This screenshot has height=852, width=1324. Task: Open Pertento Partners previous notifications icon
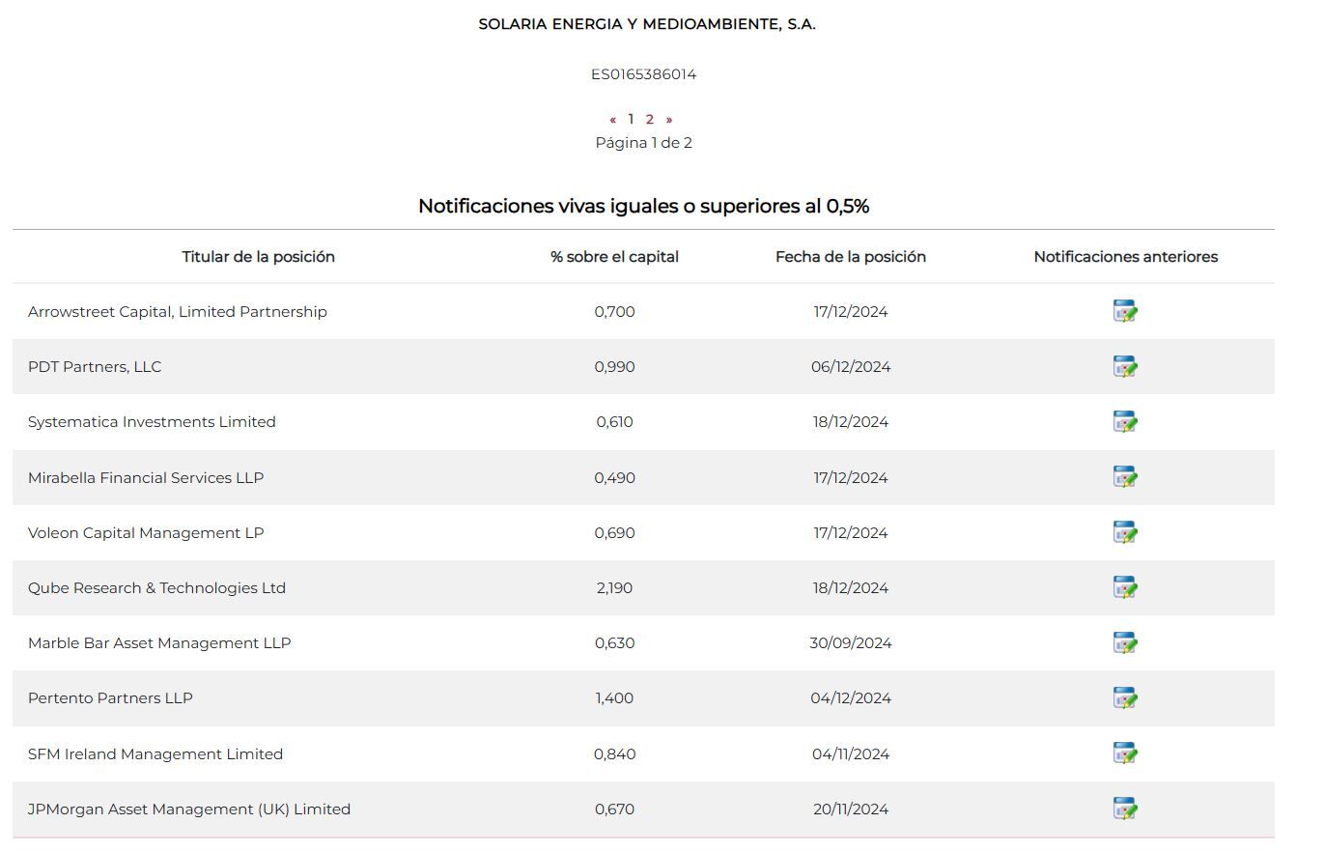click(1125, 698)
